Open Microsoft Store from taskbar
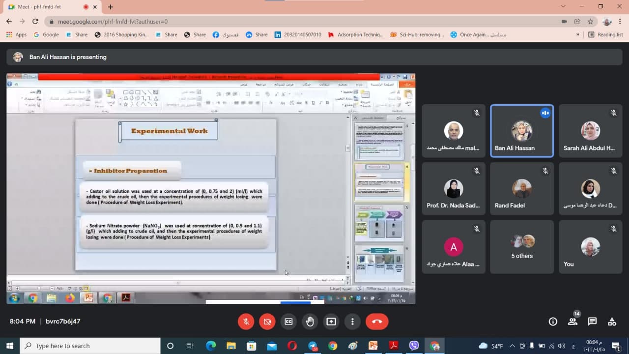The image size is (629, 354). [251, 346]
